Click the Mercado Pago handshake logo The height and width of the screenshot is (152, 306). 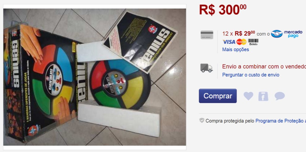tap(277, 34)
